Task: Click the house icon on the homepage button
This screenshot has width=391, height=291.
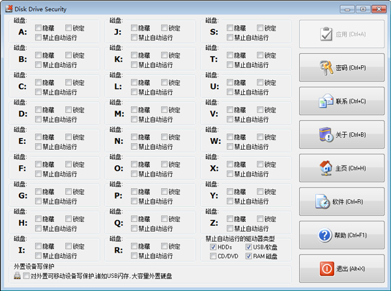Action: tap(326, 168)
